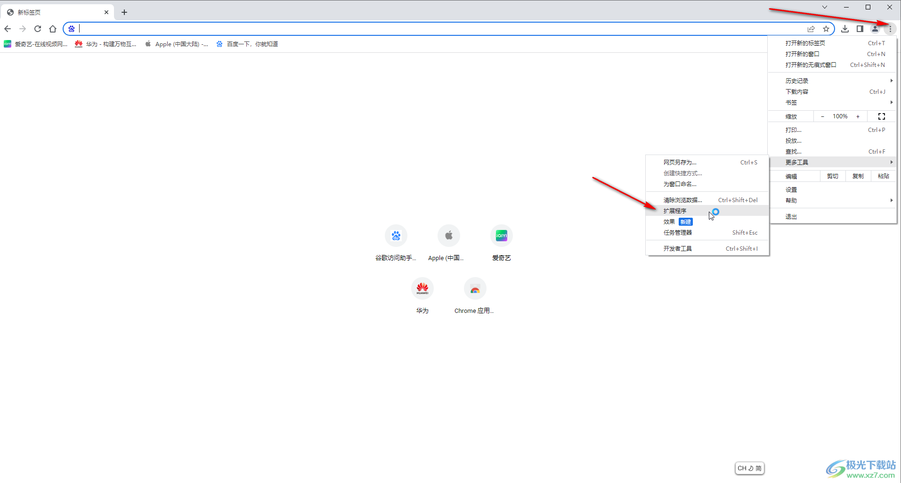The width and height of the screenshot is (901, 483).
Task: Enter fullscreen with the zoom row icon
Action: click(881, 116)
